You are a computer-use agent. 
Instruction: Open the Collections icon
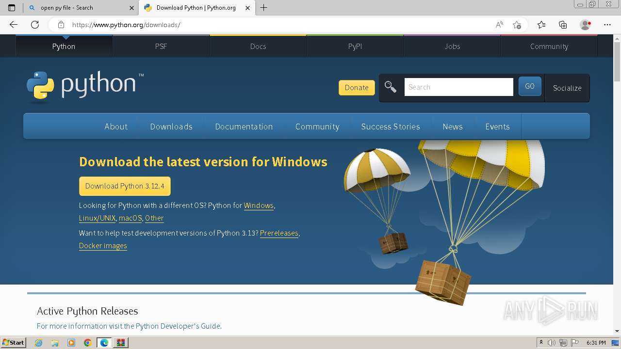click(x=563, y=25)
